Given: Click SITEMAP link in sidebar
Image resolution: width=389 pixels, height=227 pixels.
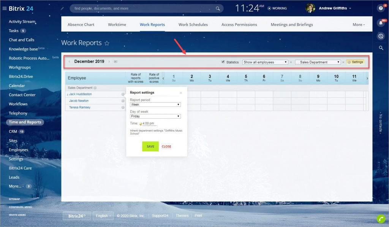Looking at the screenshot, I should tap(14, 199).
